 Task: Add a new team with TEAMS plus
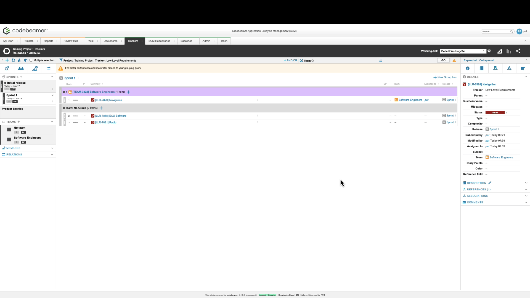[x=18, y=122]
